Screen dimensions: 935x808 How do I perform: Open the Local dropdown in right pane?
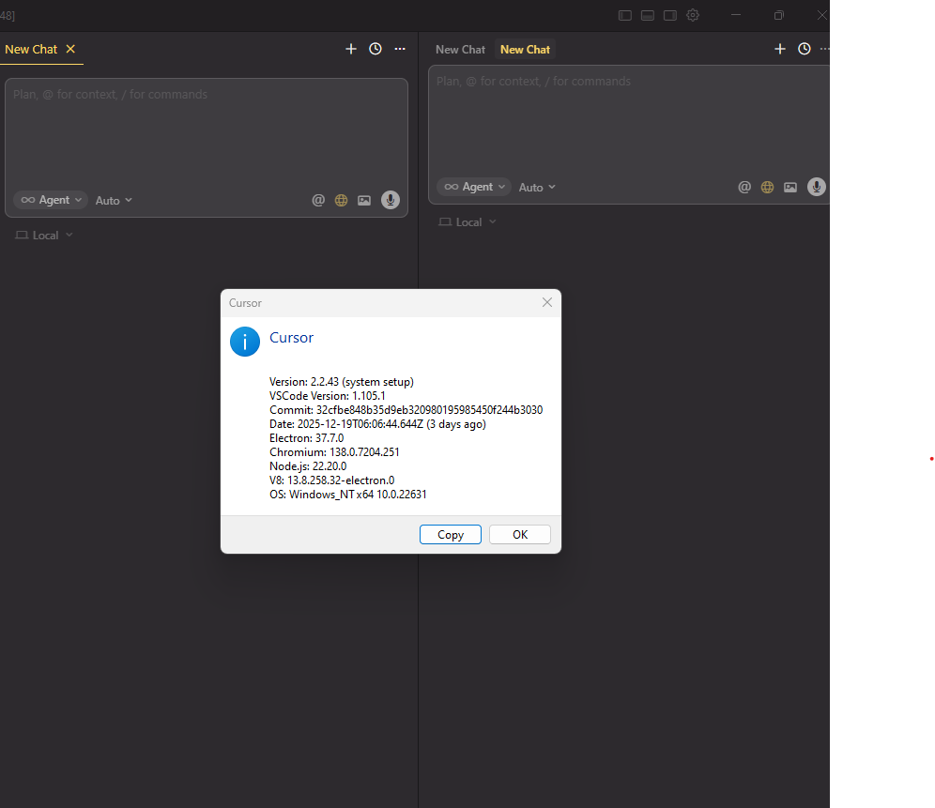coord(467,222)
